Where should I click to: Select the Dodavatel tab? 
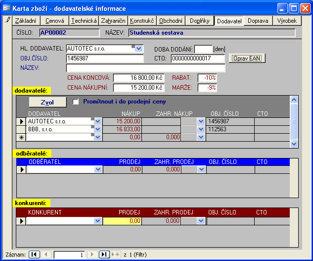(229, 21)
